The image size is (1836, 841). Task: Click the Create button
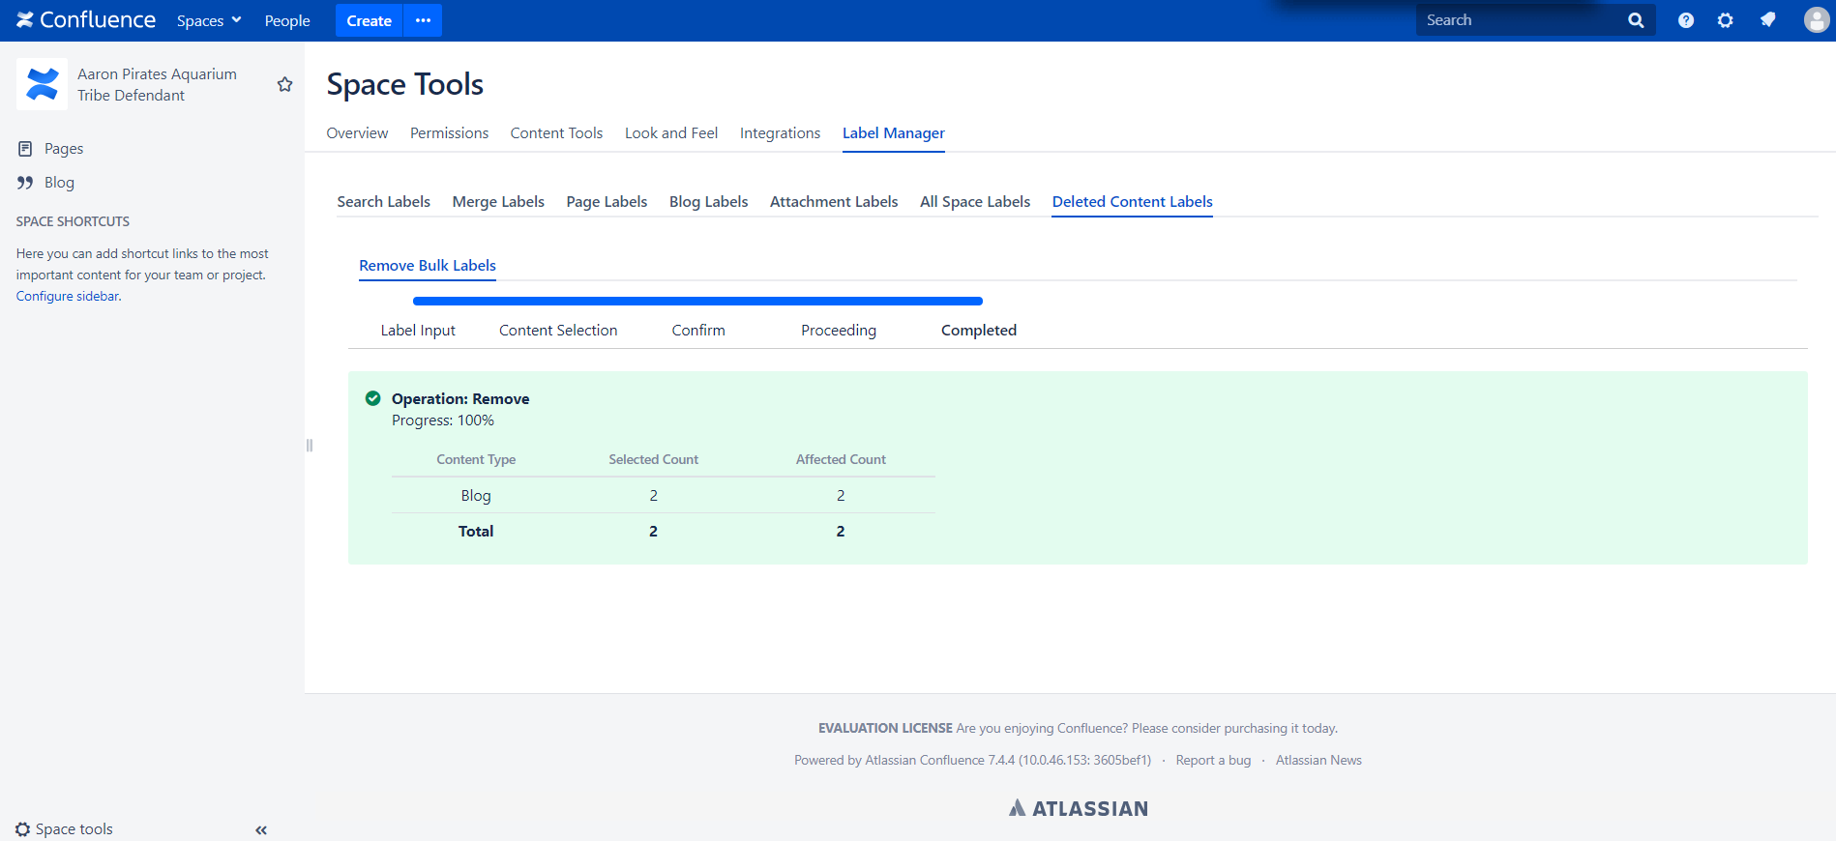pyautogui.click(x=369, y=20)
